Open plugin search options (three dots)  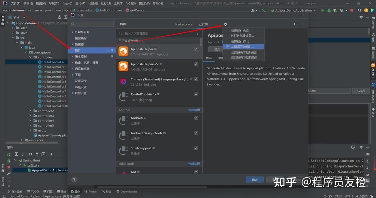[x=198, y=33]
